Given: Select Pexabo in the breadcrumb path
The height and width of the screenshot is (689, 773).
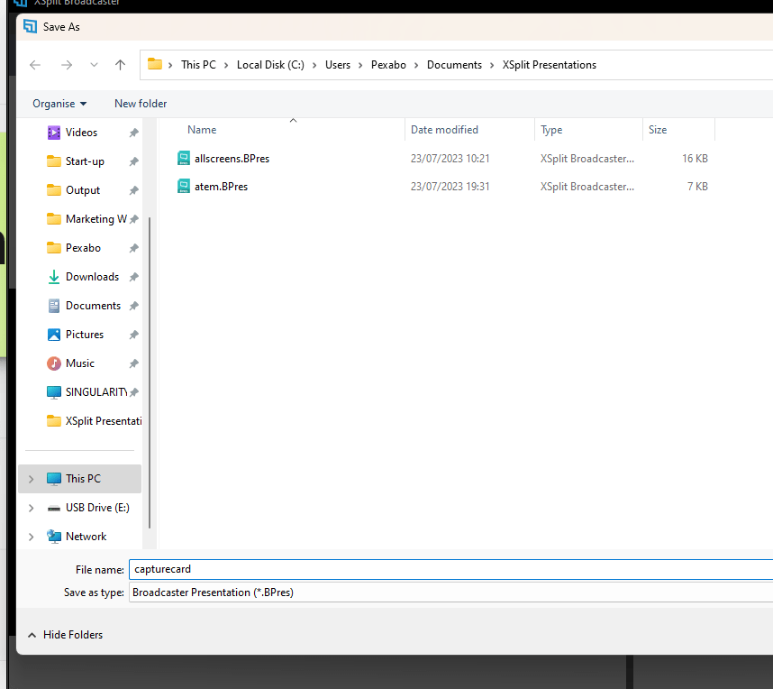Looking at the screenshot, I should point(388,65).
